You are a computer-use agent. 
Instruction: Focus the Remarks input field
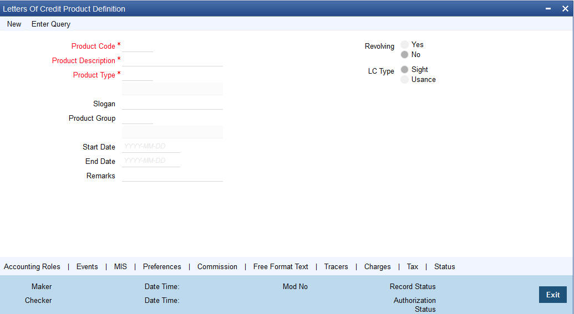pyautogui.click(x=172, y=176)
